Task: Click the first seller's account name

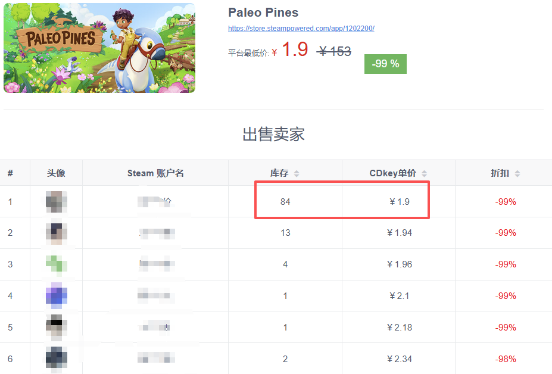Action: tap(155, 202)
